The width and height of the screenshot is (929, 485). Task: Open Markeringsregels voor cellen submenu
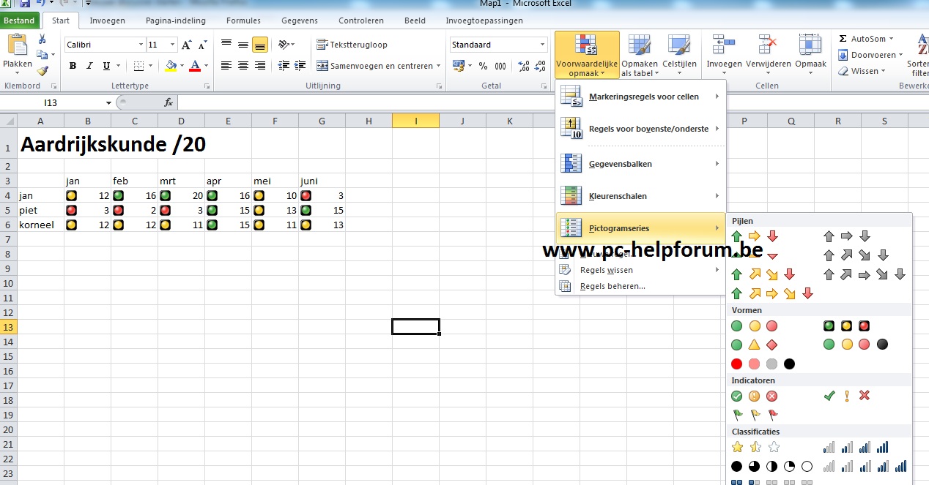tap(640, 97)
